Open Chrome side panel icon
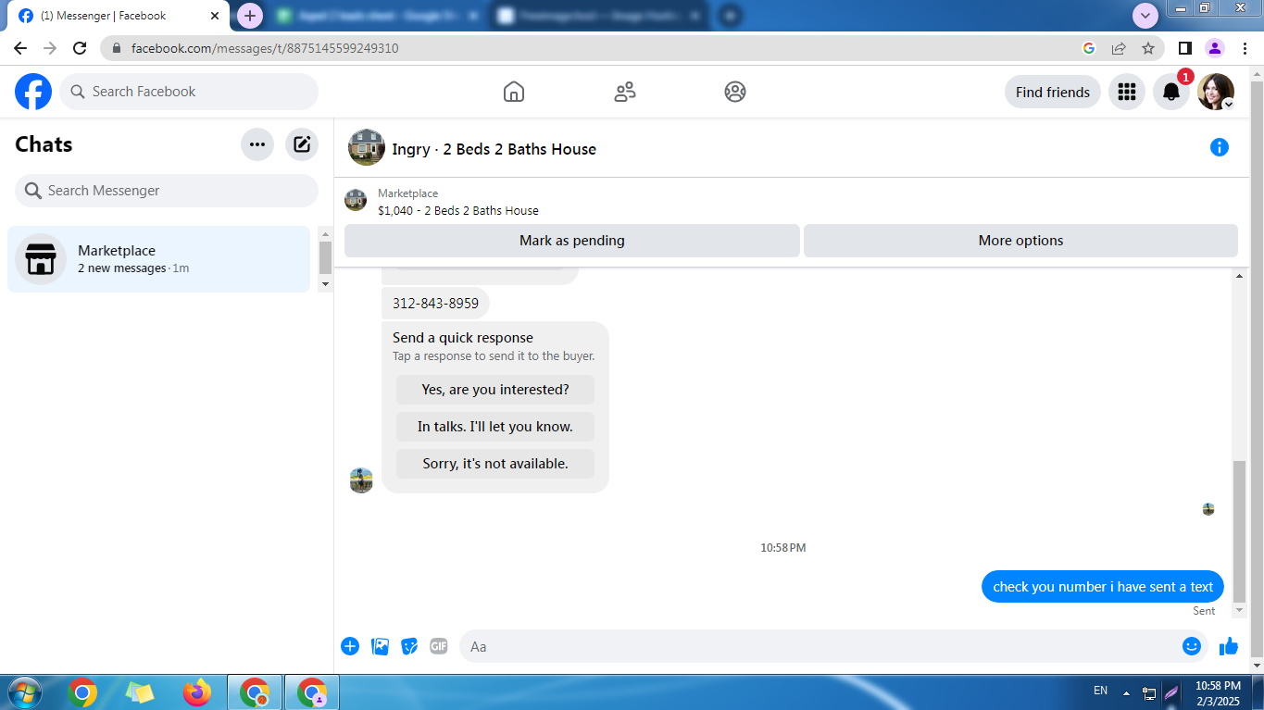The image size is (1264, 710). pyautogui.click(x=1185, y=48)
